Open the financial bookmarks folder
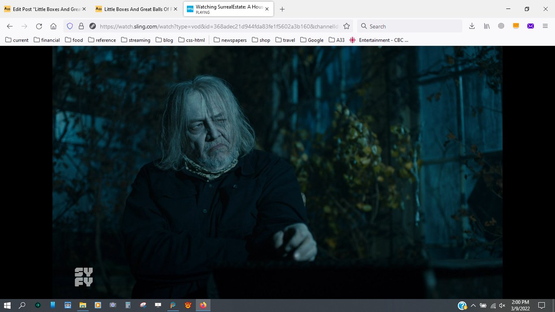Screen dimensions: 555x312 47,40
